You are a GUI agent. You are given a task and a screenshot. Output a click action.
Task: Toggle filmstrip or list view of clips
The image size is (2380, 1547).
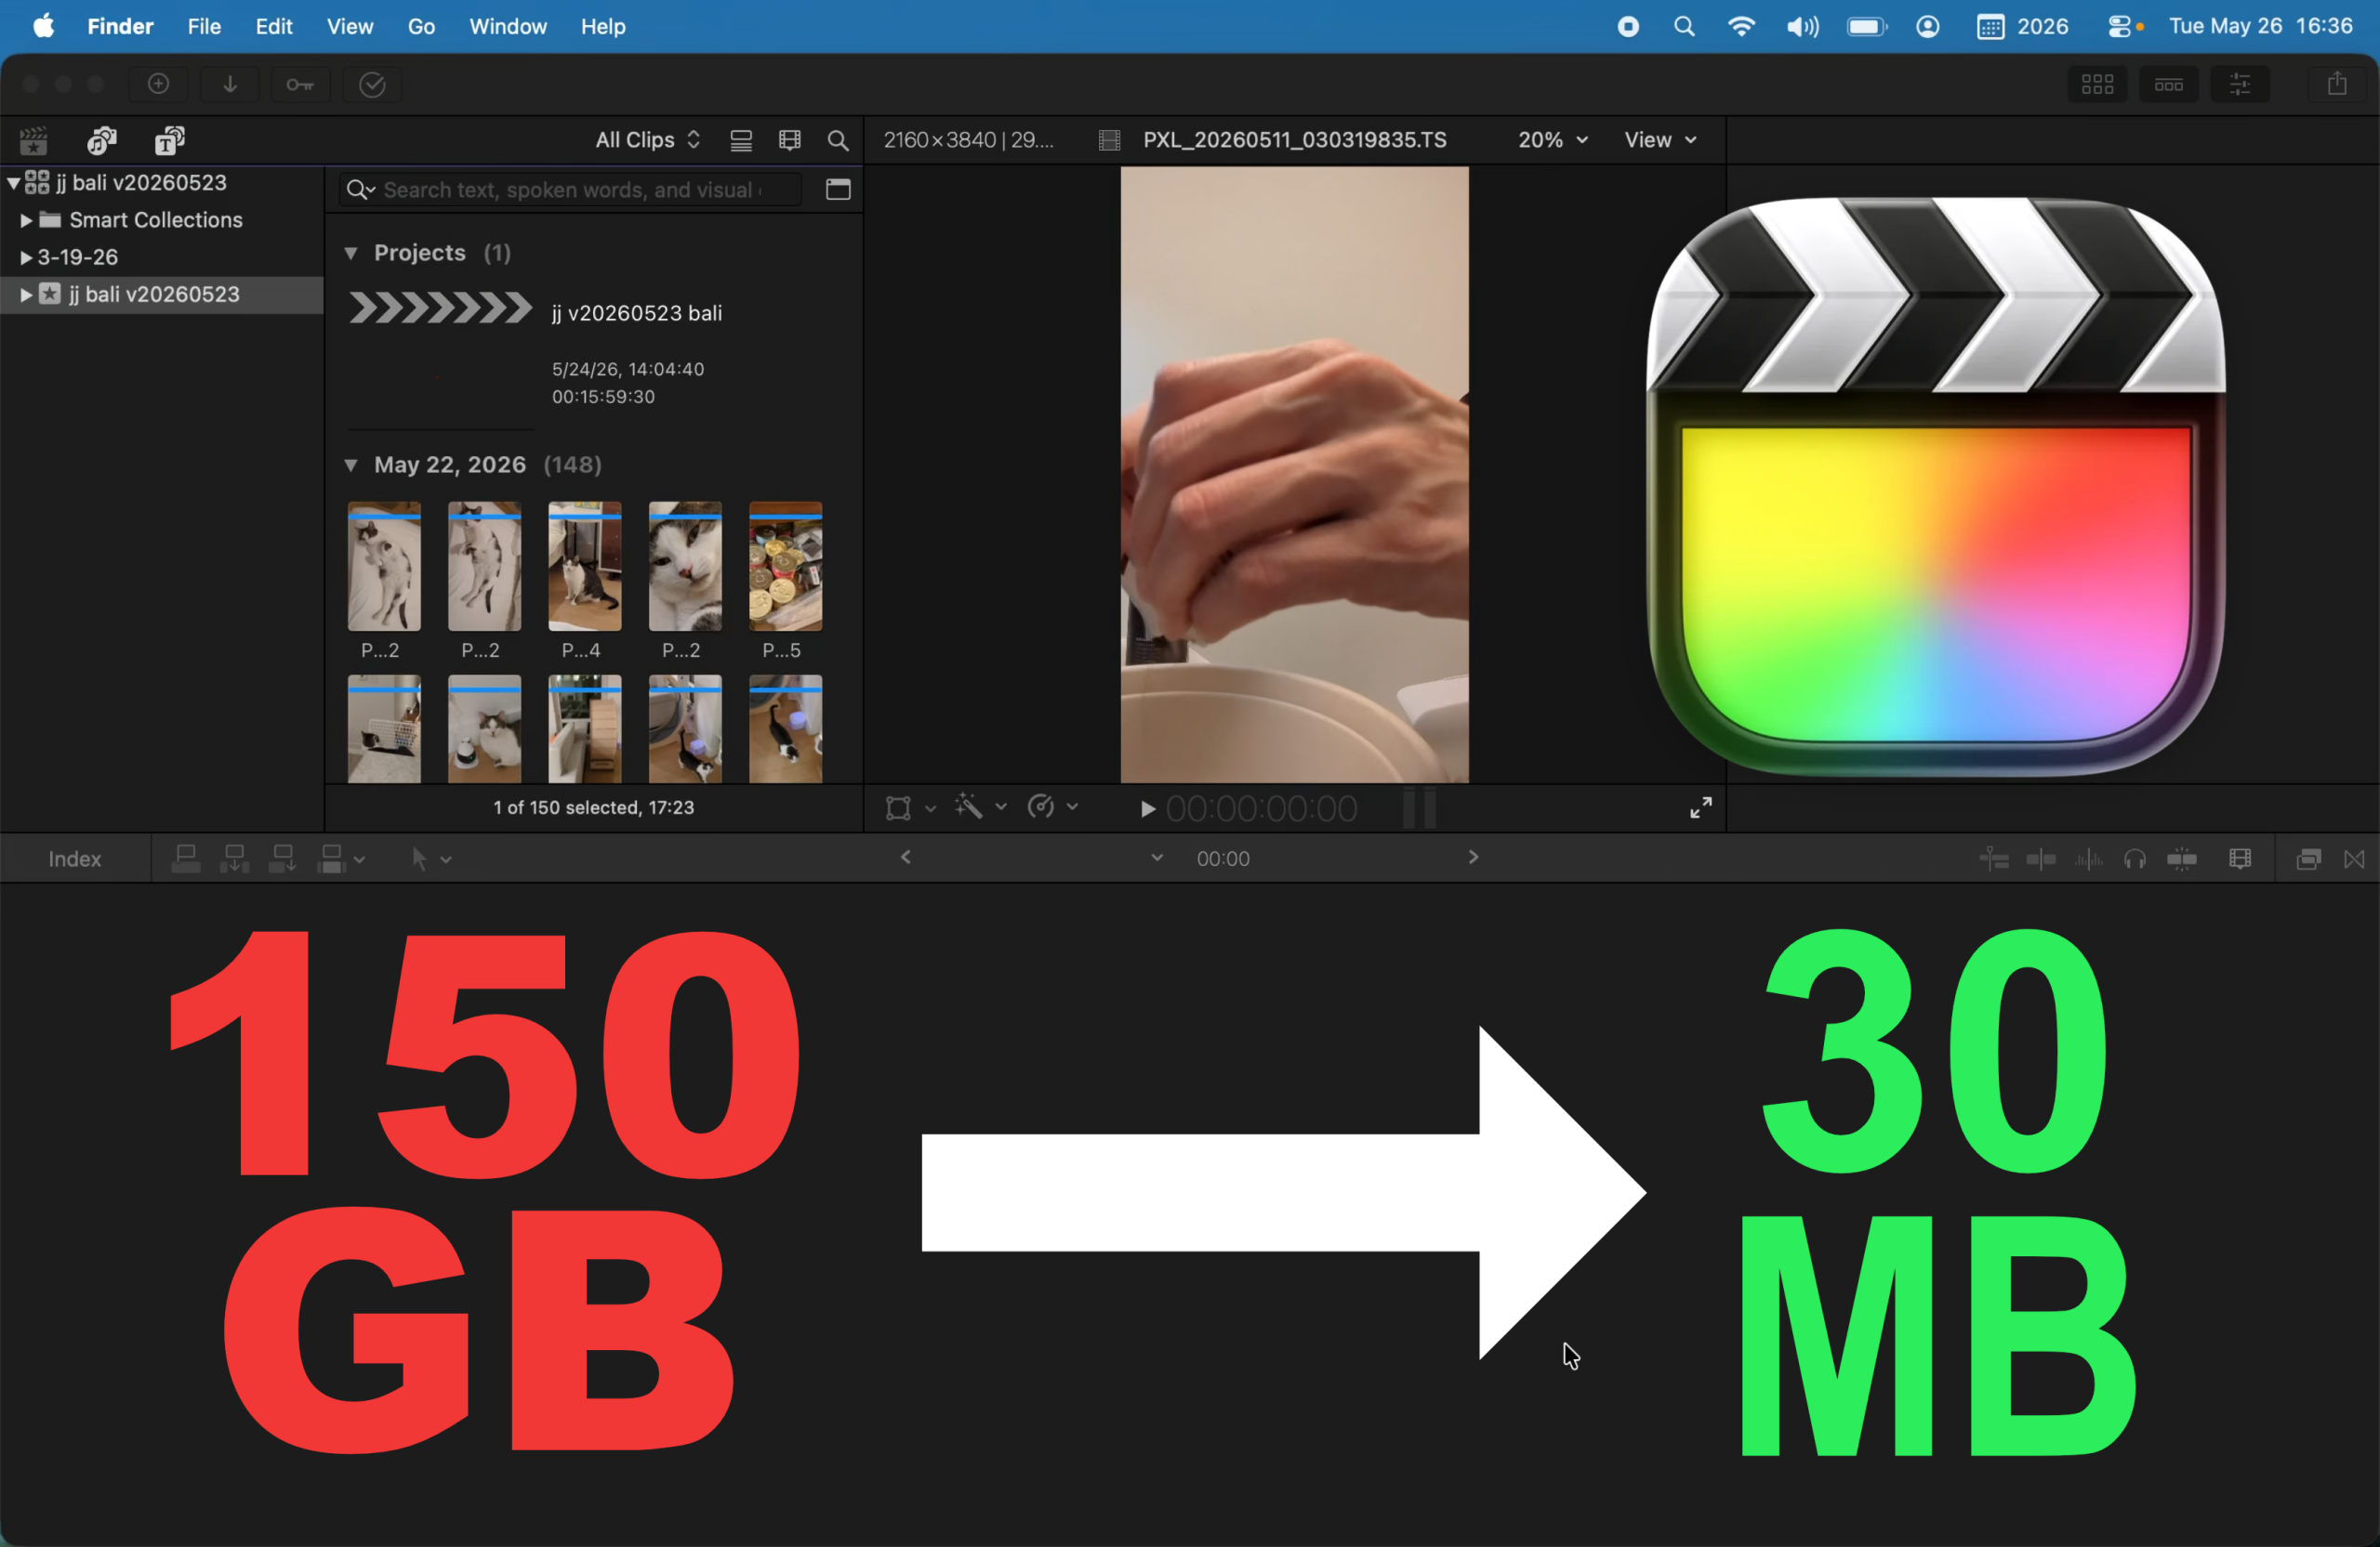click(x=741, y=140)
